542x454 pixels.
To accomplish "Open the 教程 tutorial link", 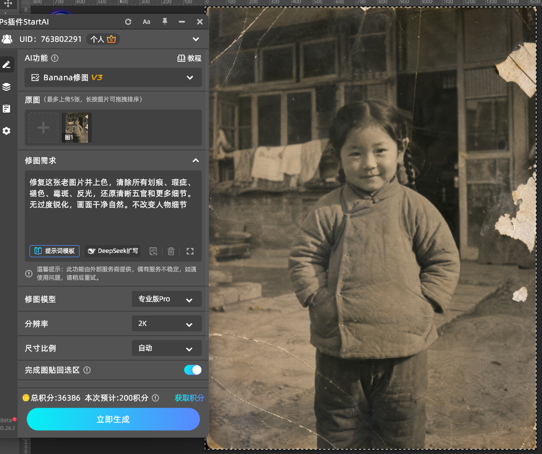I will pyautogui.click(x=189, y=58).
